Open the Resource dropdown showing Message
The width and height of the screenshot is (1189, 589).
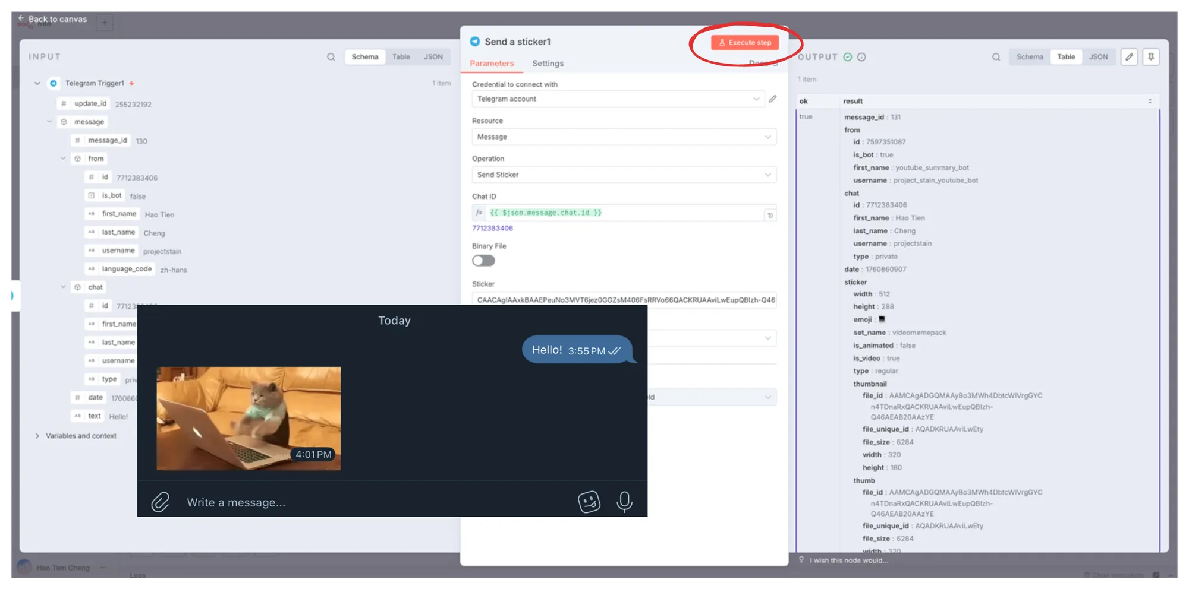click(x=623, y=137)
